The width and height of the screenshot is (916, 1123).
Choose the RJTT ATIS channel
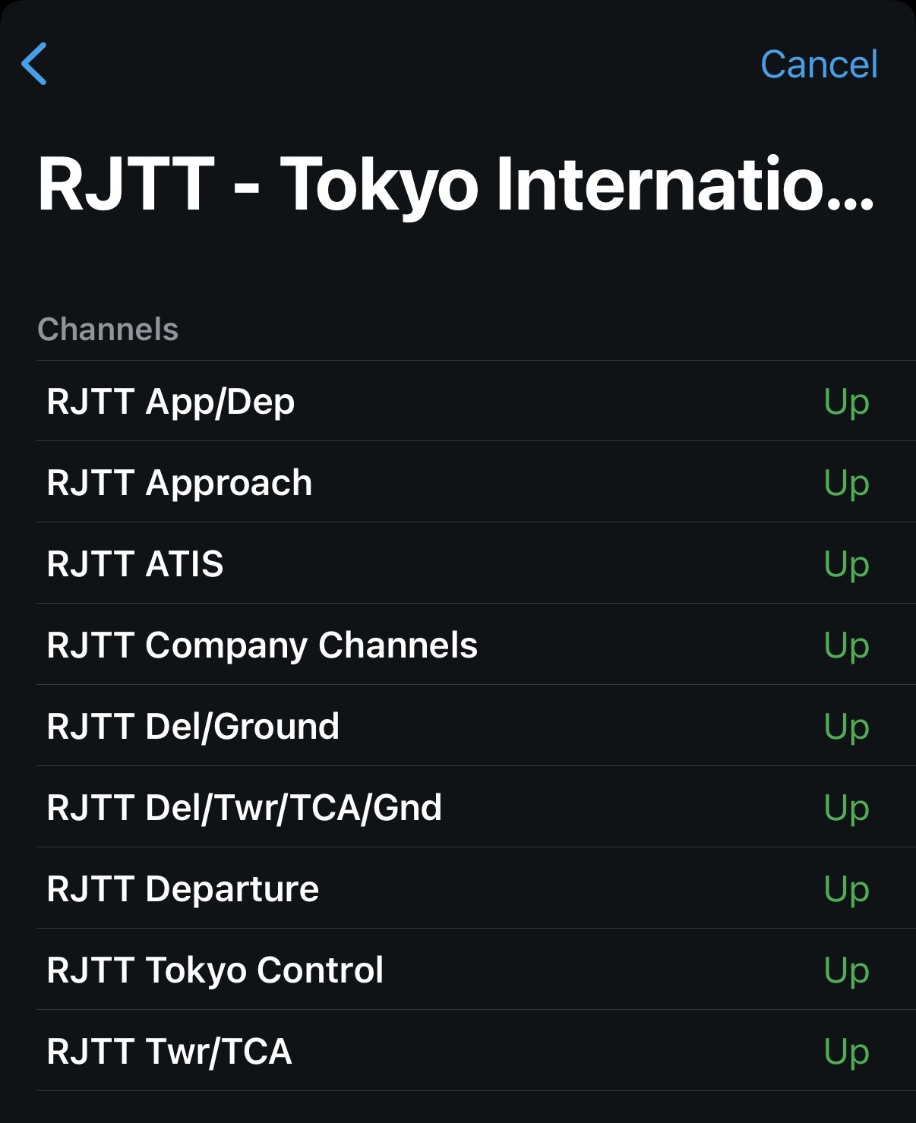click(135, 563)
